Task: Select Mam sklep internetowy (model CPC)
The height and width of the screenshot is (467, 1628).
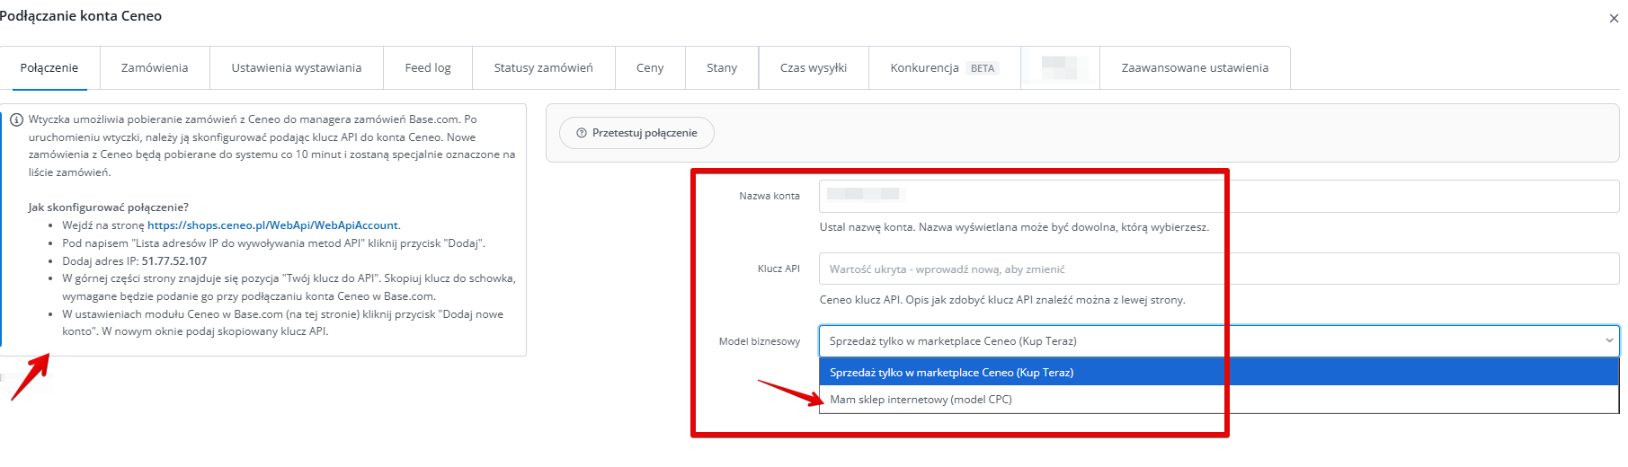Action: (921, 400)
